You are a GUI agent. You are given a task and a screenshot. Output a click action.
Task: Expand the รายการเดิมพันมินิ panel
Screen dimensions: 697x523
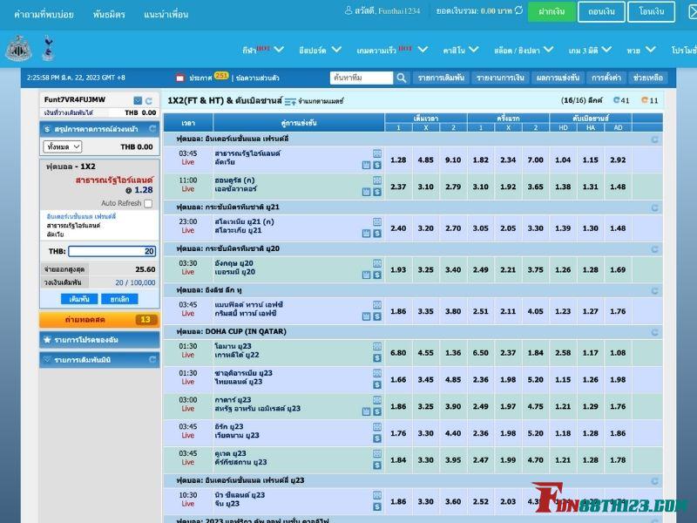99,360
